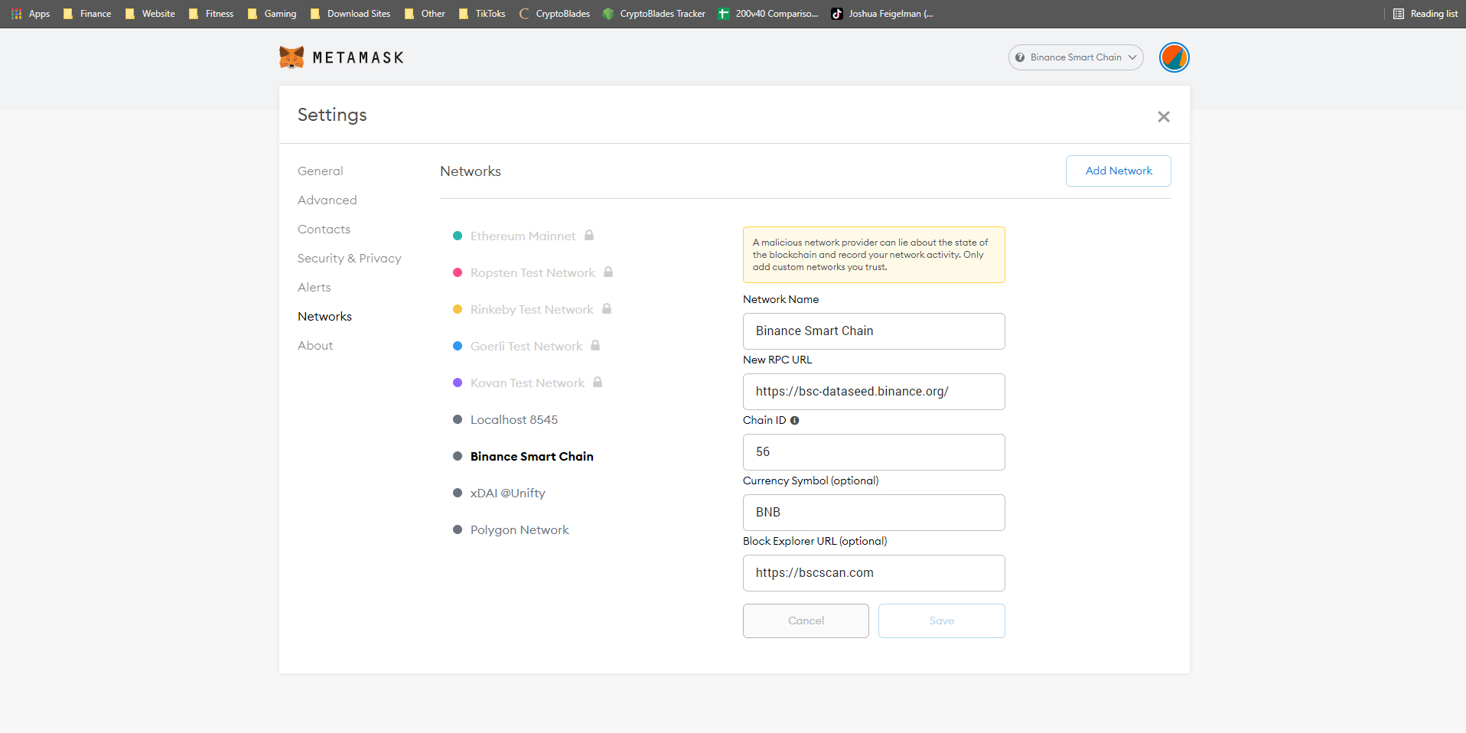
Task: Open the Gaming bookmarks folder
Action: 272,14
